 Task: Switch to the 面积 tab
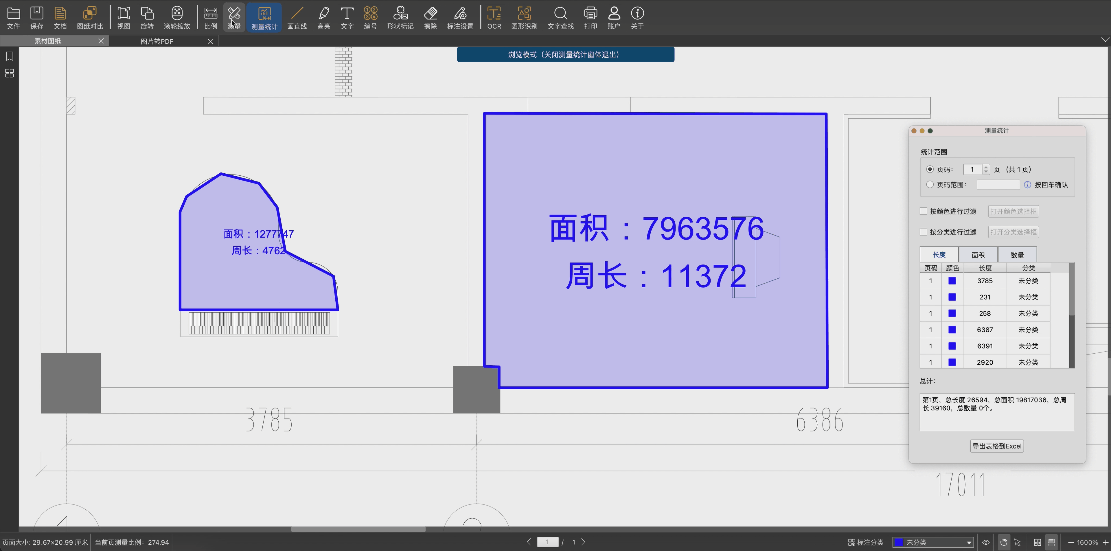click(978, 255)
